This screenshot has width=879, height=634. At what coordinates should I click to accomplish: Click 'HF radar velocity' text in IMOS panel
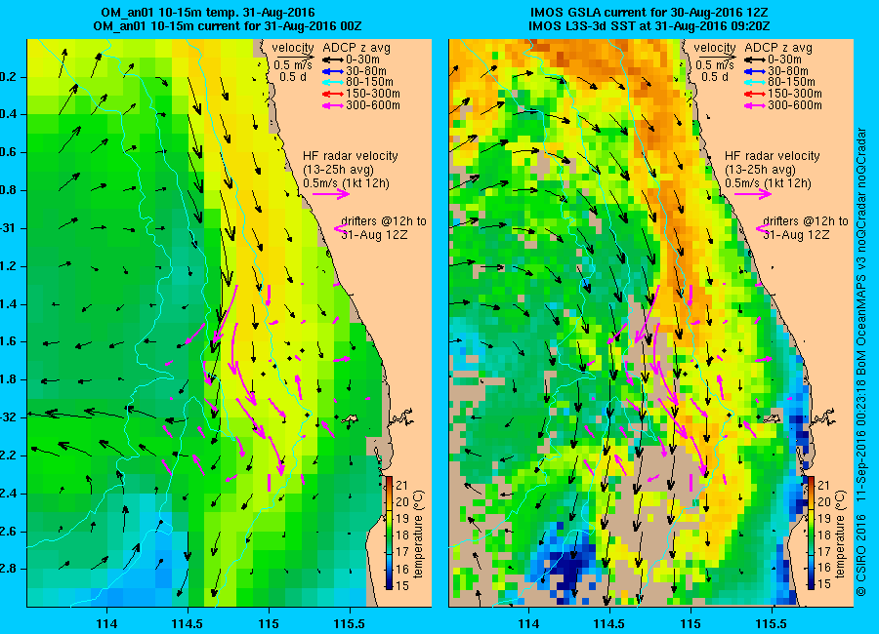click(x=772, y=156)
